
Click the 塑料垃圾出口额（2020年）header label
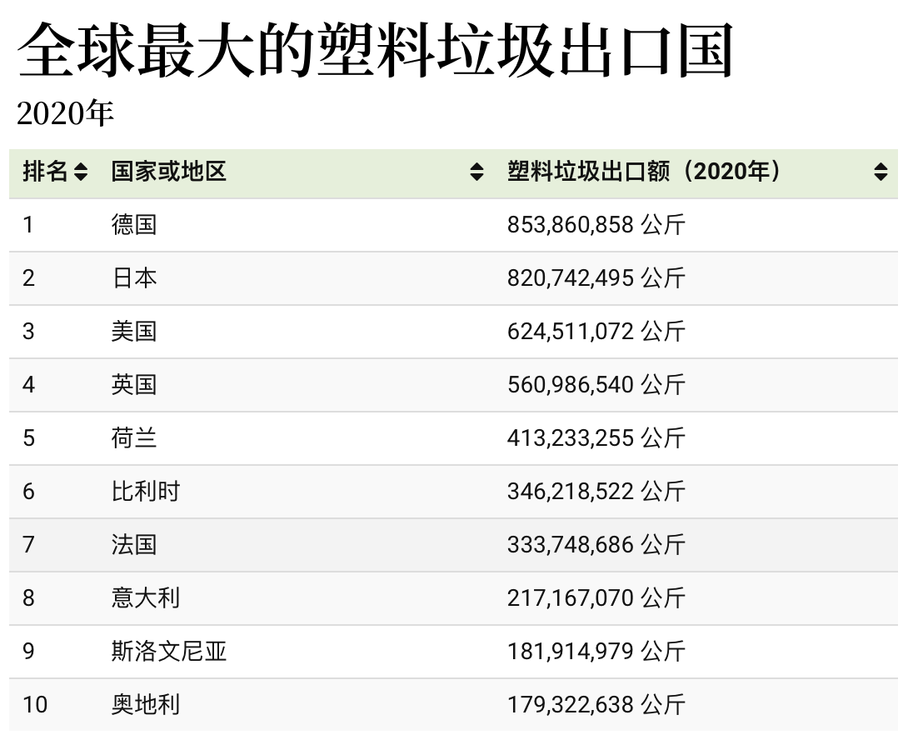click(646, 172)
